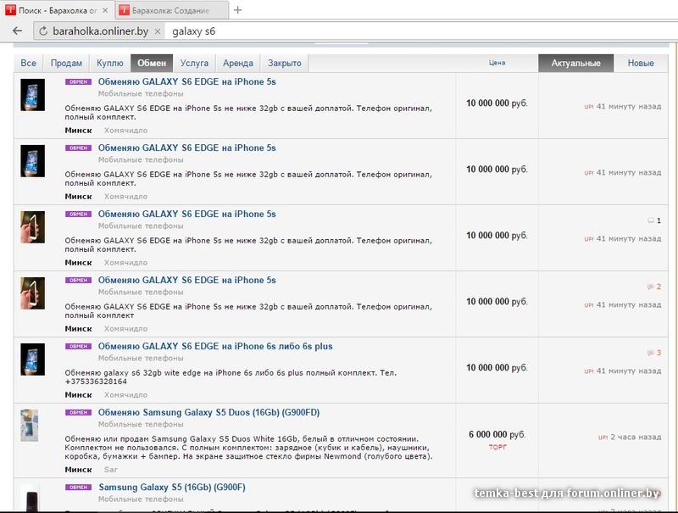
Task: Close the 'Барахолка: Создание' browser tab
Action: (x=219, y=10)
